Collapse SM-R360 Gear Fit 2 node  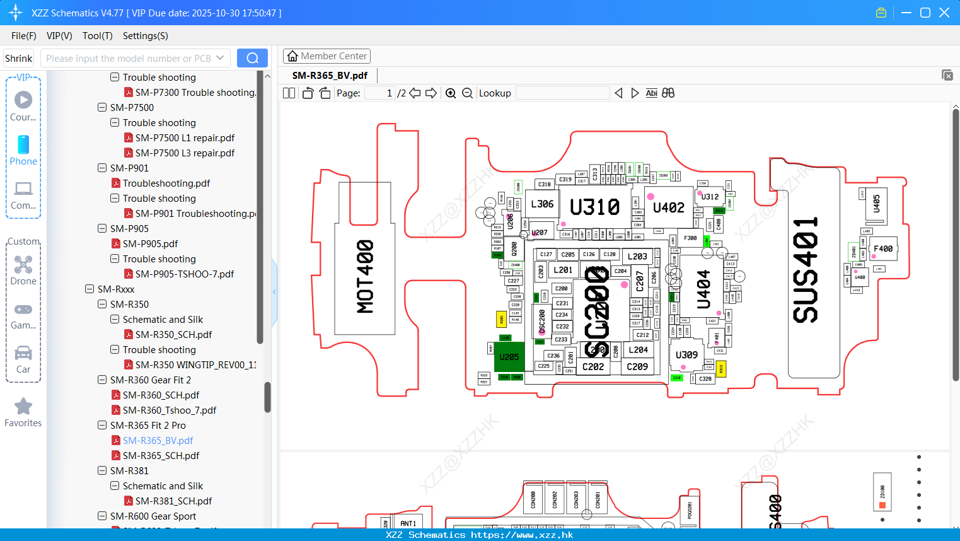[102, 380]
